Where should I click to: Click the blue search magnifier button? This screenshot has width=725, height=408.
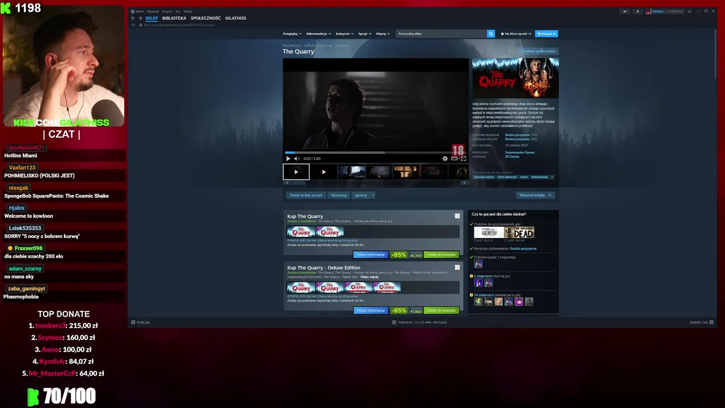pyautogui.click(x=491, y=33)
